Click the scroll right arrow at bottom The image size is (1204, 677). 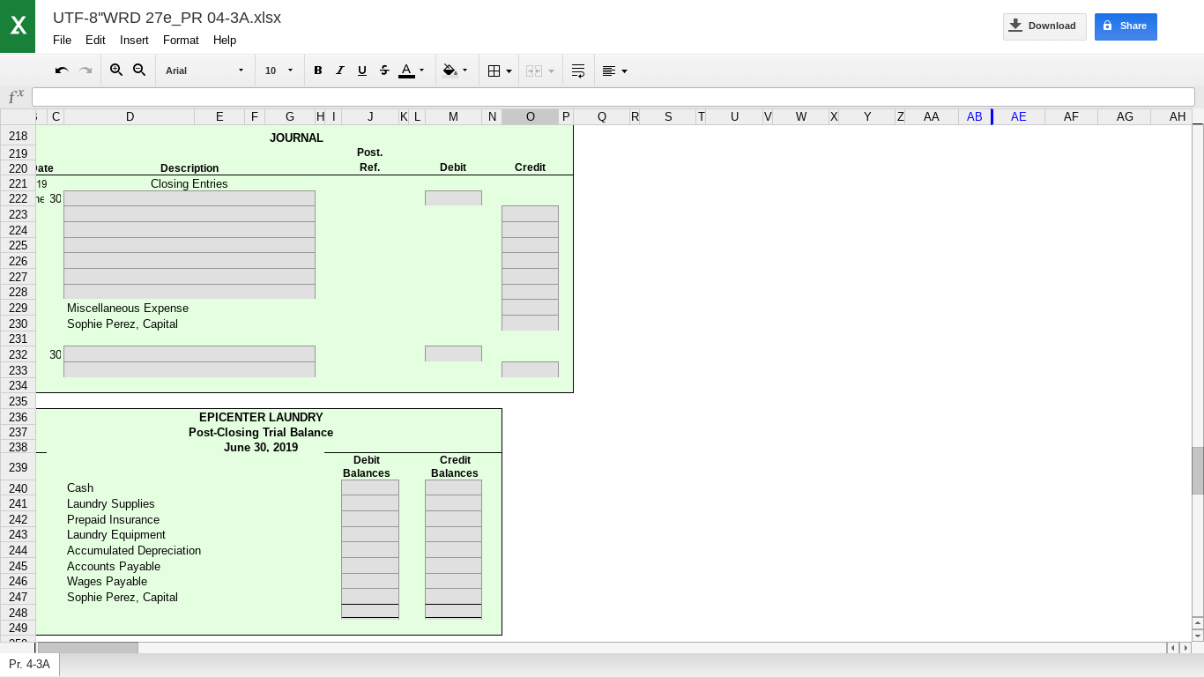(1185, 648)
